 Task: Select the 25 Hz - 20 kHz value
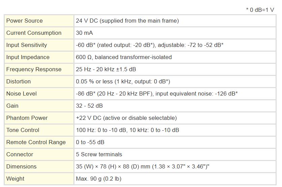click(x=106, y=69)
